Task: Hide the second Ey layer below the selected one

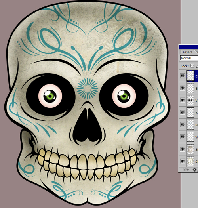Action: tap(183, 88)
